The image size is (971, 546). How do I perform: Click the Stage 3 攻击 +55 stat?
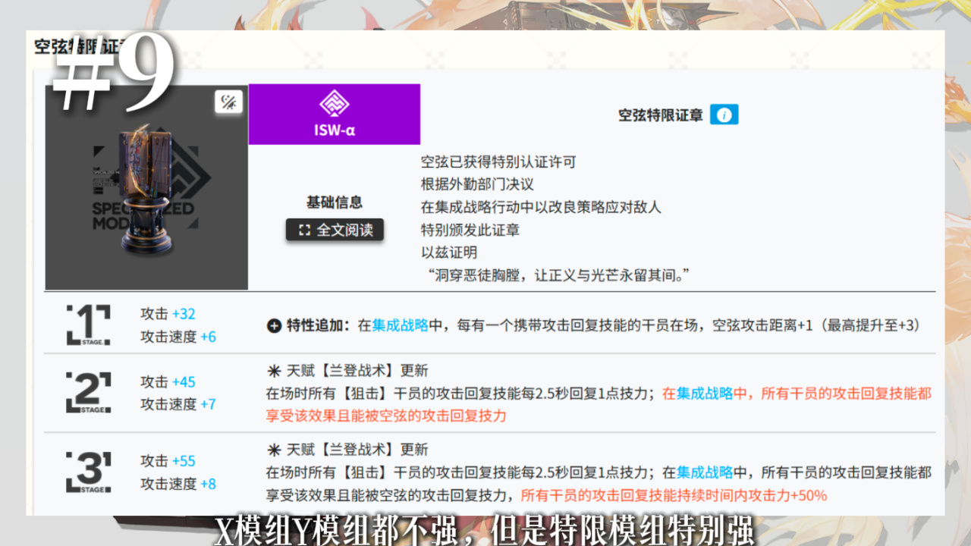168,461
